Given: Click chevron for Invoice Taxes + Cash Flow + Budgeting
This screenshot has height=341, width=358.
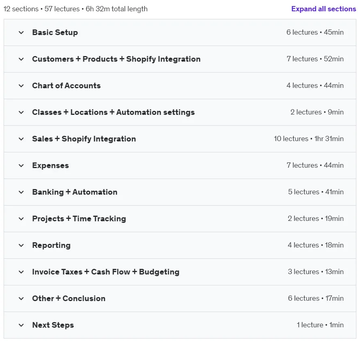Looking at the screenshot, I should 21,272.
